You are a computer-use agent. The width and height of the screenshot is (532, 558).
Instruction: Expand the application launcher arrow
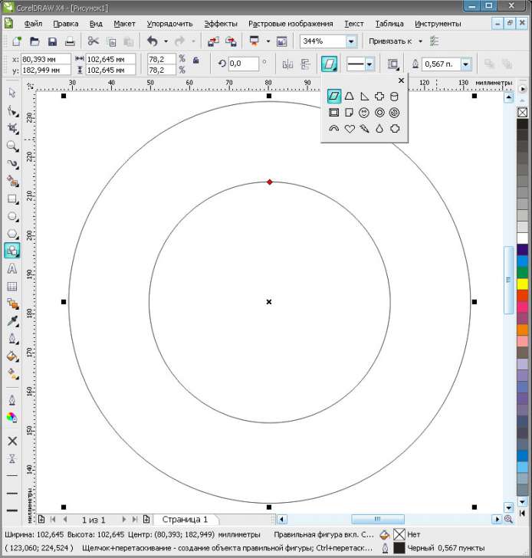(x=268, y=41)
